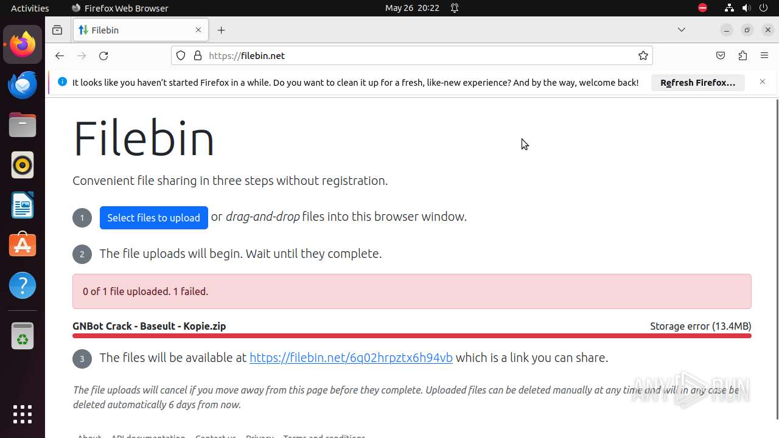Launch LibreOffice Writer from the dock

(x=23, y=205)
